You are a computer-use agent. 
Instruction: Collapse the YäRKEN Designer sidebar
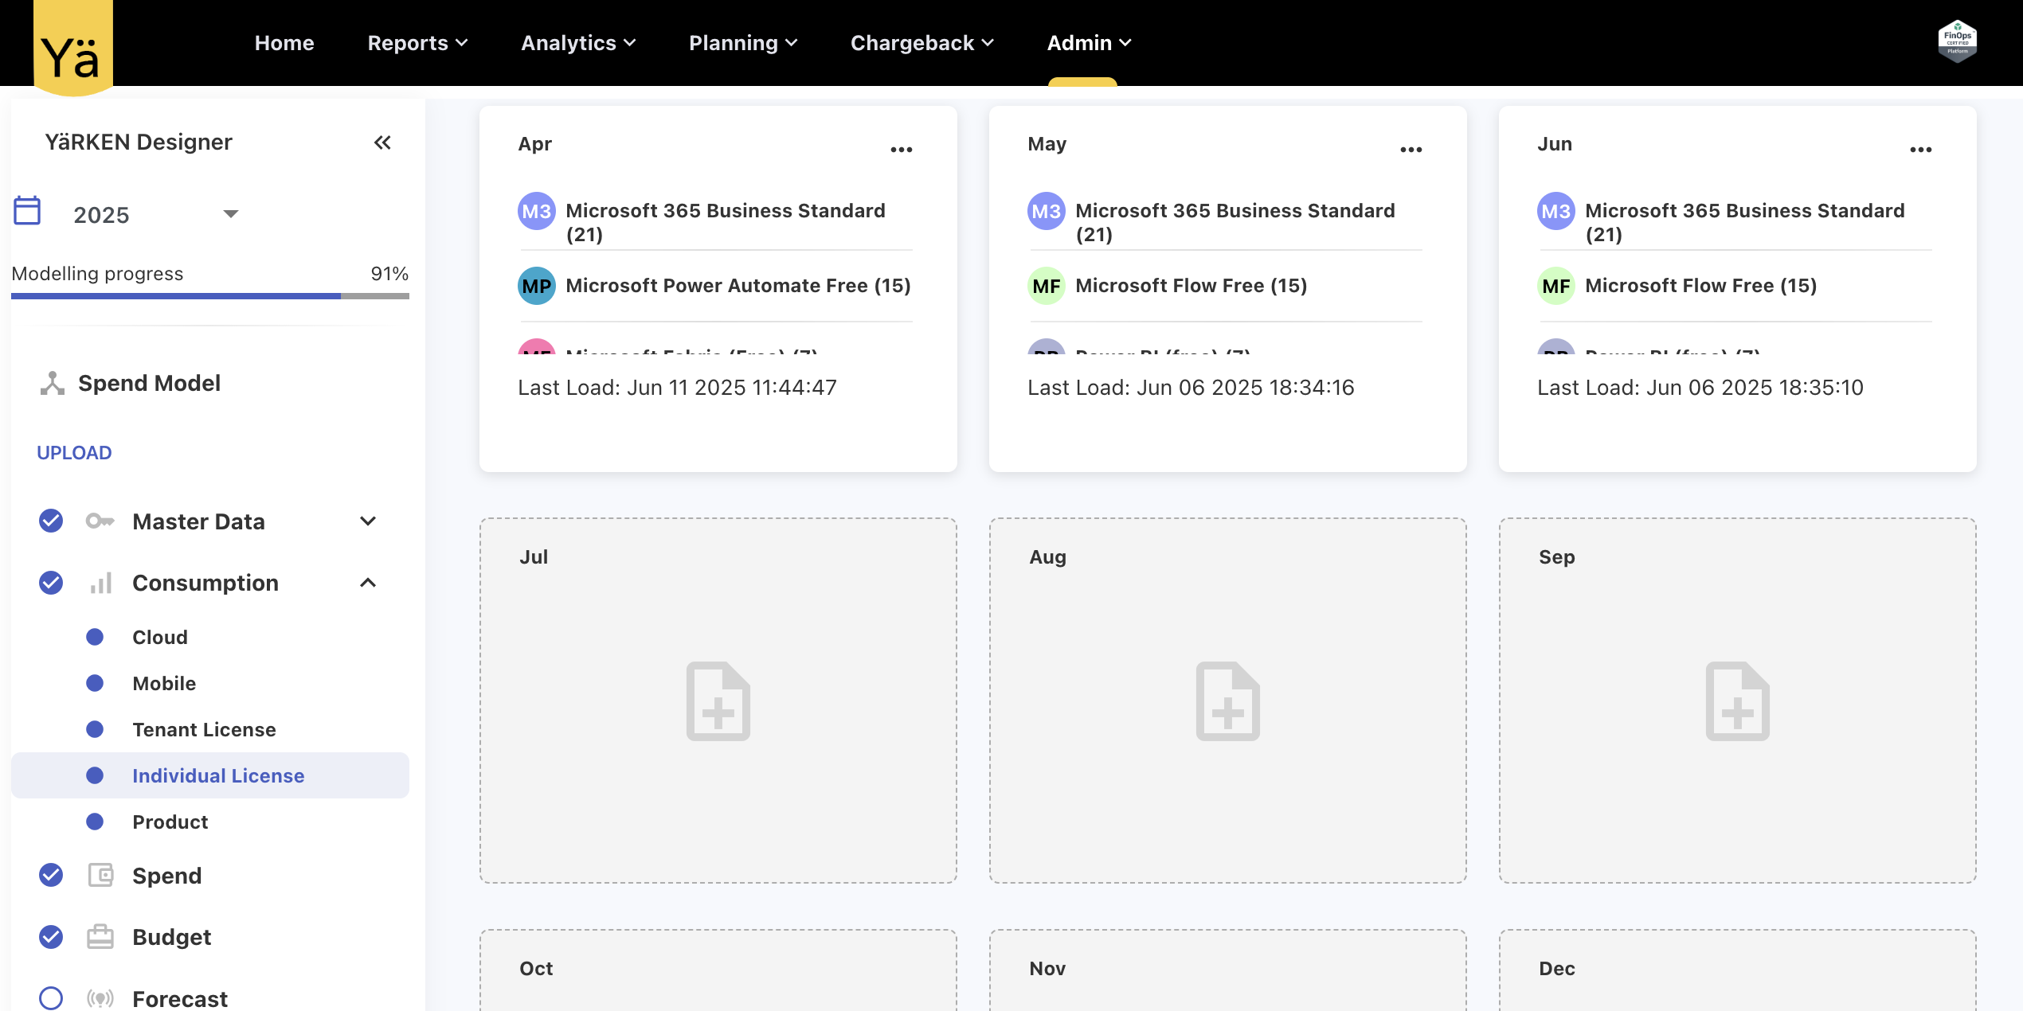point(382,142)
